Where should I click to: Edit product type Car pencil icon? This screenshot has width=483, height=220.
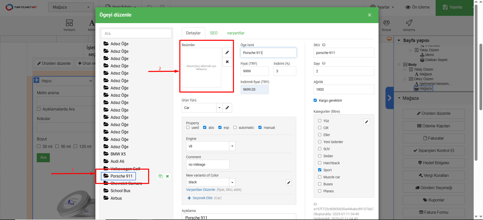coord(227,108)
